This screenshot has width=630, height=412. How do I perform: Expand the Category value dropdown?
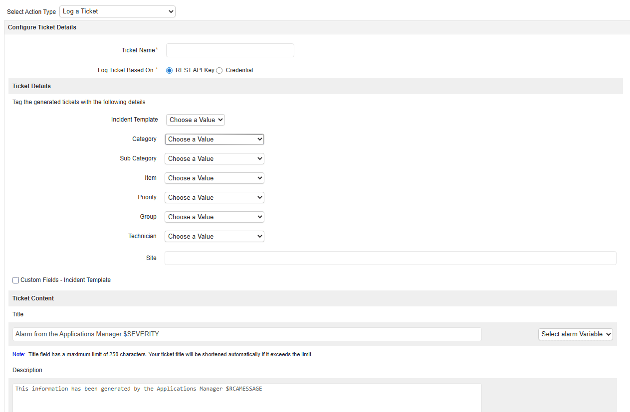point(214,139)
